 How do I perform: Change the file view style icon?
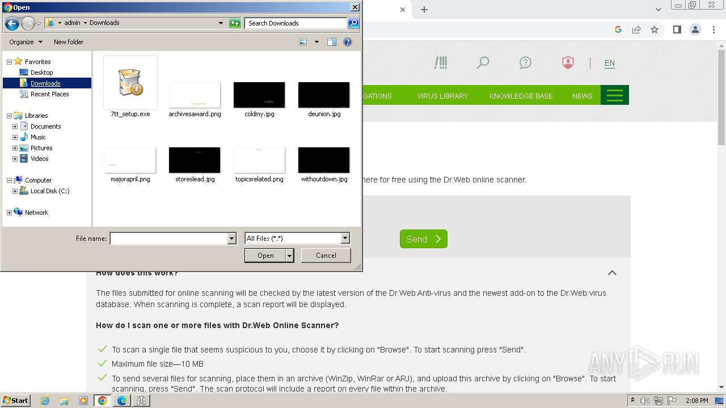point(303,42)
